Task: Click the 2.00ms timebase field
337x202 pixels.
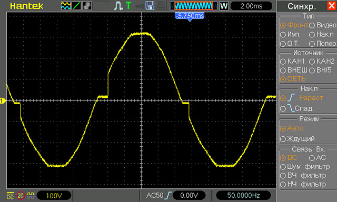Action: tap(251, 6)
